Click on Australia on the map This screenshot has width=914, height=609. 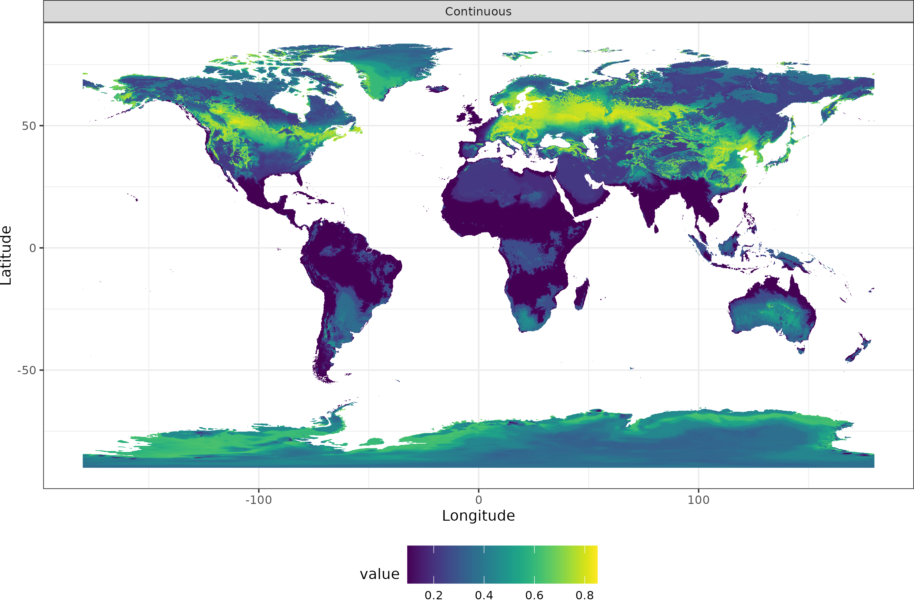click(x=771, y=311)
